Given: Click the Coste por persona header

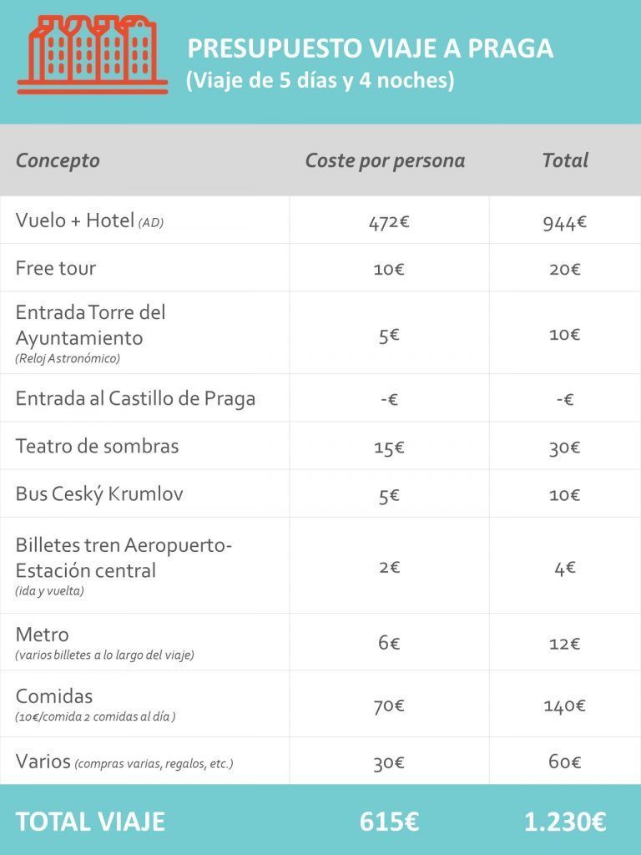Looking at the screenshot, I should [385, 160].
